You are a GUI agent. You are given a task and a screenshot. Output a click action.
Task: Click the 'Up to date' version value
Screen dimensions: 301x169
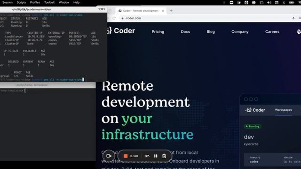point(292,161)
